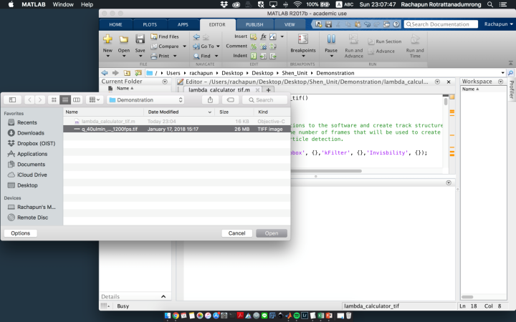Switch file dialog to icon view

tap(54, 100)
